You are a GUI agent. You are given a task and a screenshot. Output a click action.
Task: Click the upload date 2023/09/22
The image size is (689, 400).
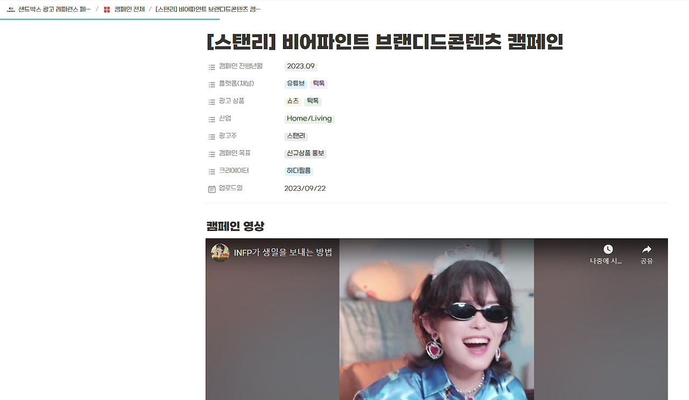[x=305, y=188]
